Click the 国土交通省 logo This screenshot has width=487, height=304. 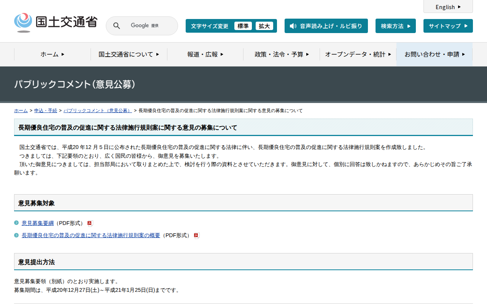[56, 22]
